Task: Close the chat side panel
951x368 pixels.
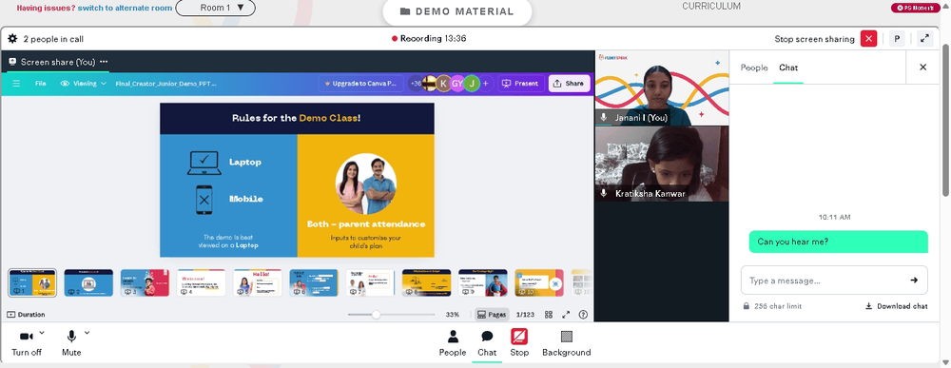Action: point(923,68)
